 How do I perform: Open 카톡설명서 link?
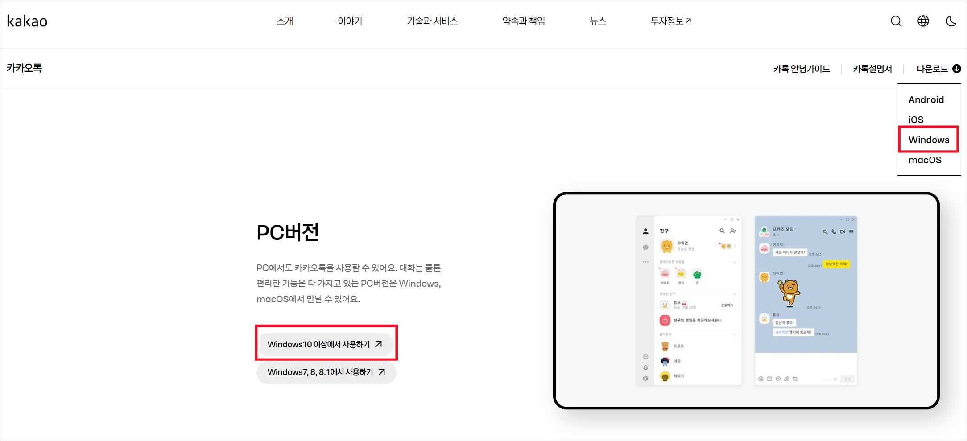(x=872, y=69)
